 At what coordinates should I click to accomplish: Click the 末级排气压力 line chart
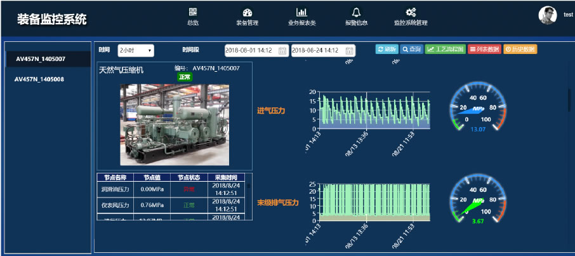[x=374, y=202]
